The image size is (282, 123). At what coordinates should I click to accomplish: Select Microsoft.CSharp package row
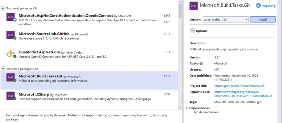click(89, 99)
